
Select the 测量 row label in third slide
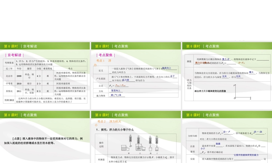(189, 61)
